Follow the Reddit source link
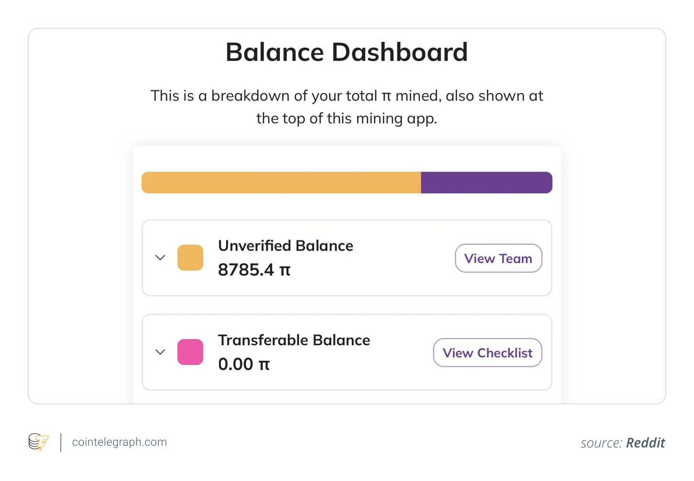 point(646,442)
